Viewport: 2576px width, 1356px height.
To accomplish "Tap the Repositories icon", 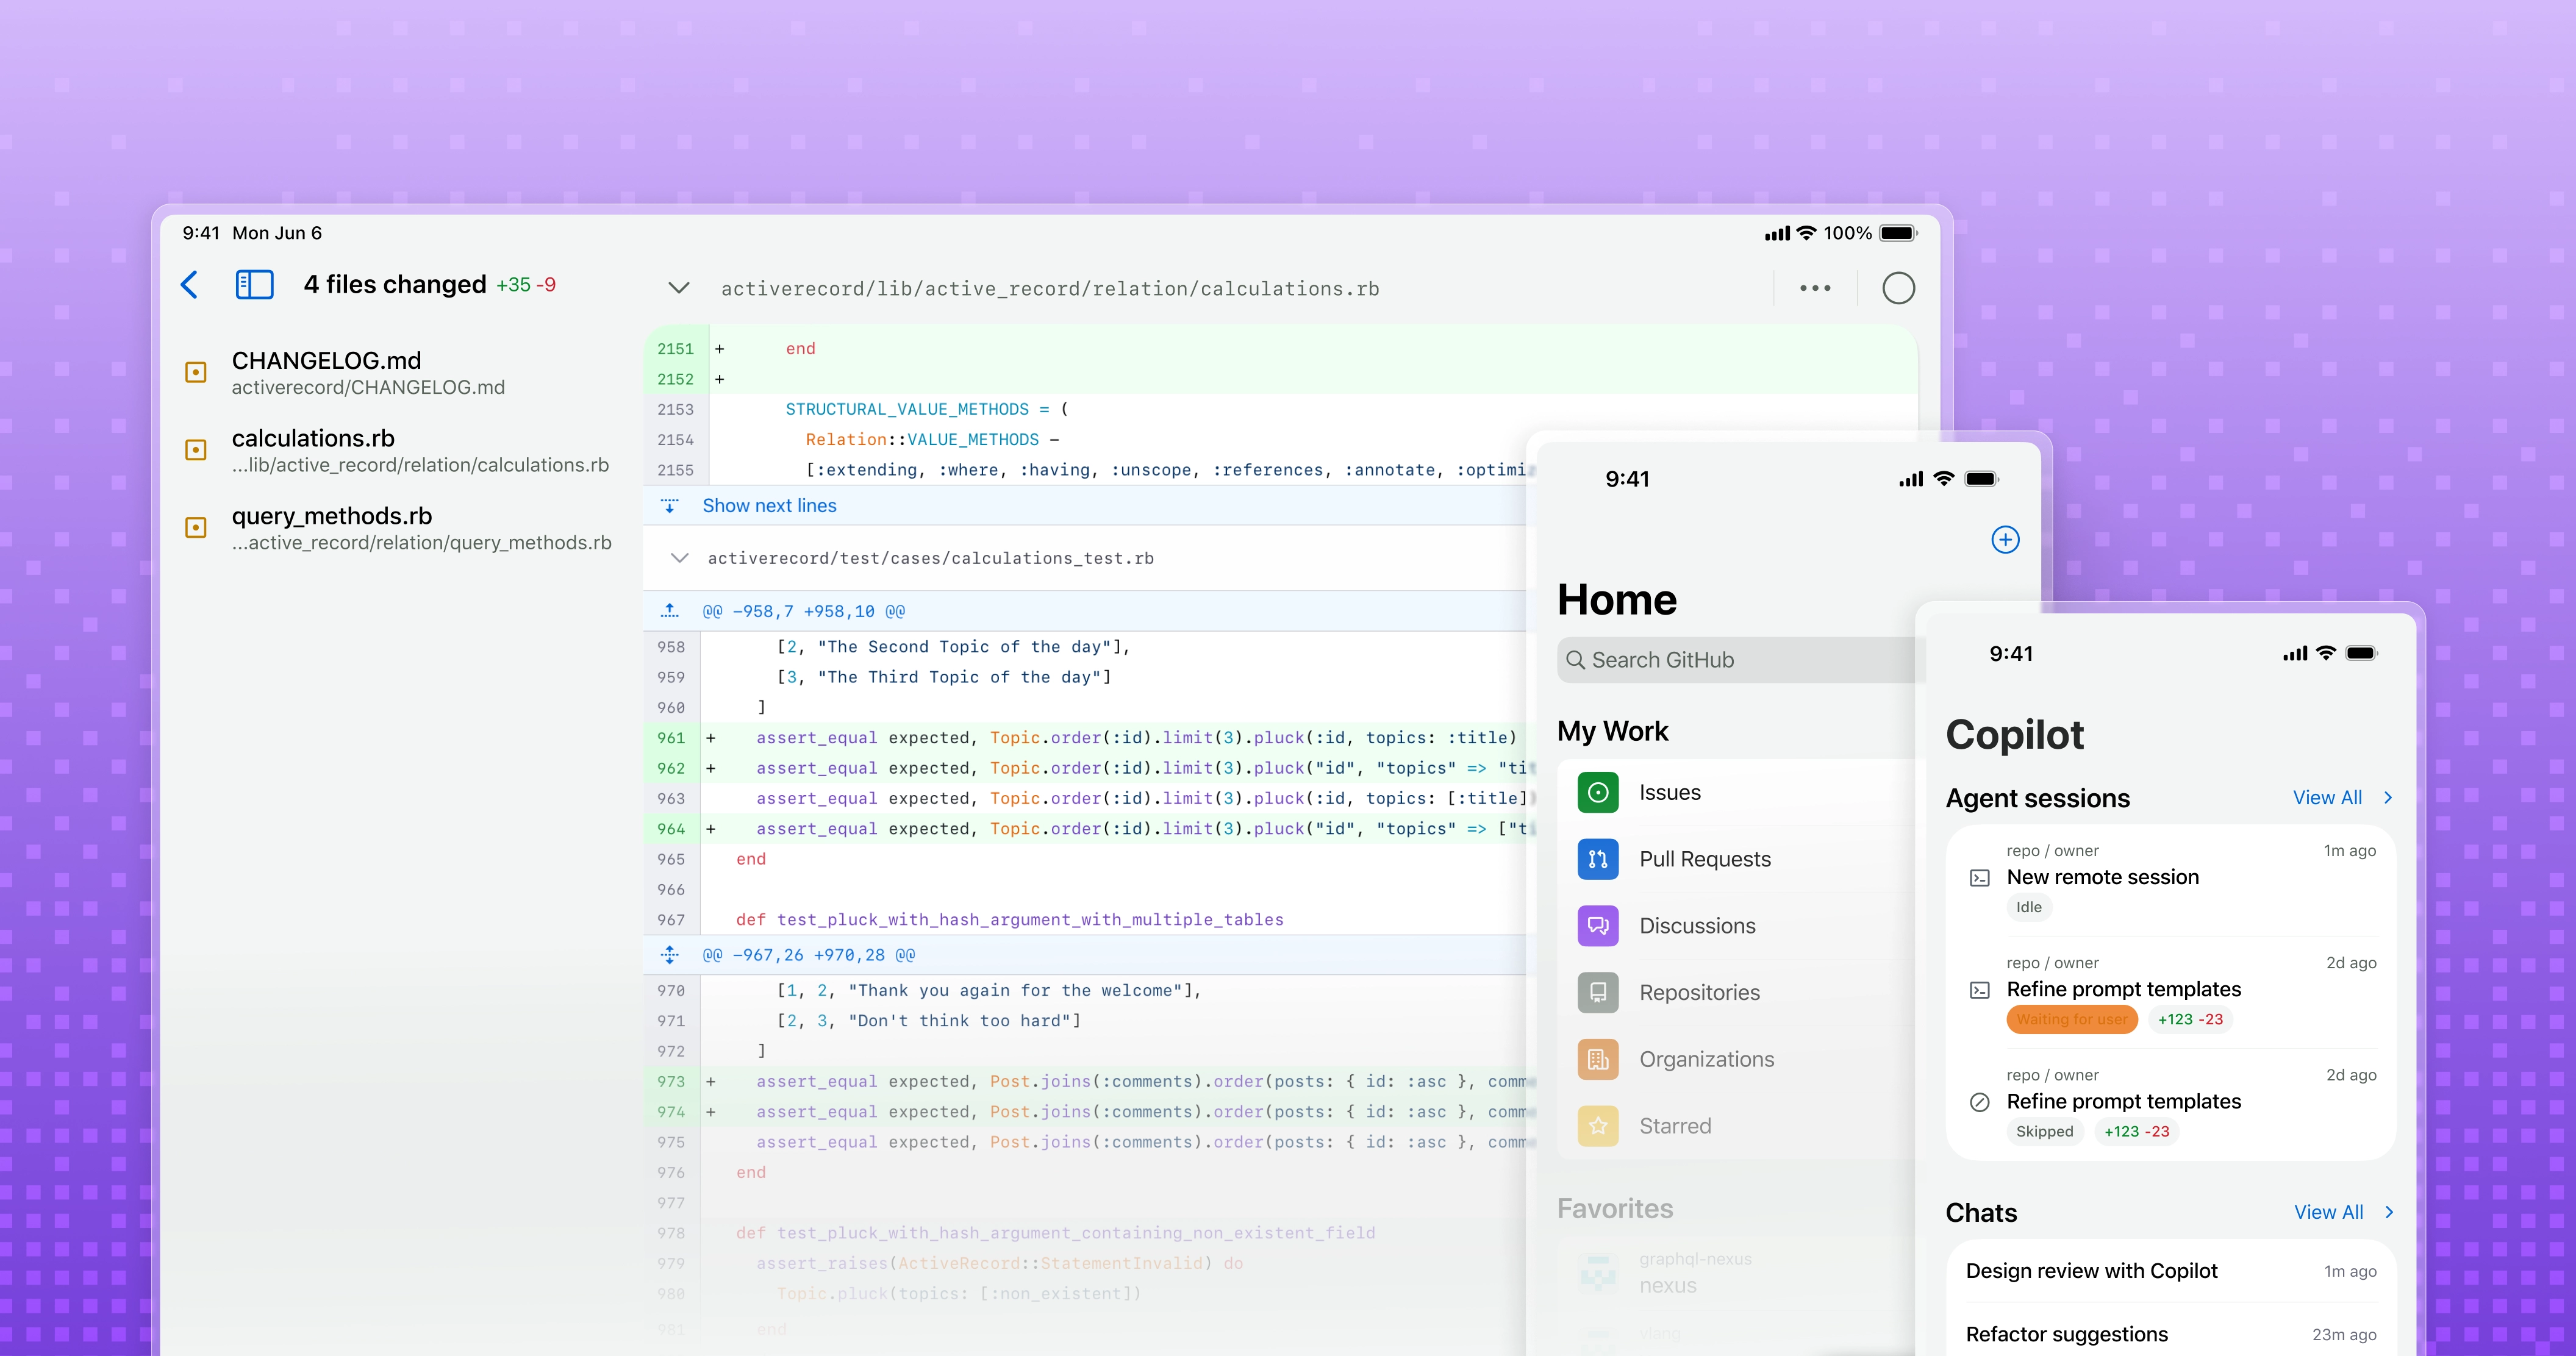I will pyautogui.click(x=1597, y=992).
